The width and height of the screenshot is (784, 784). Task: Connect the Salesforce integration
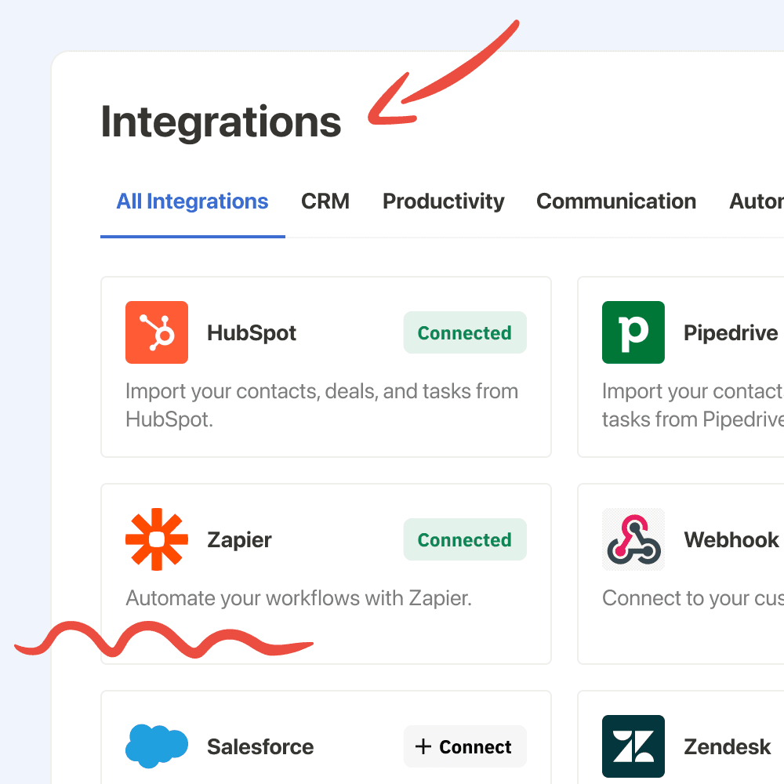click(465, 746)
